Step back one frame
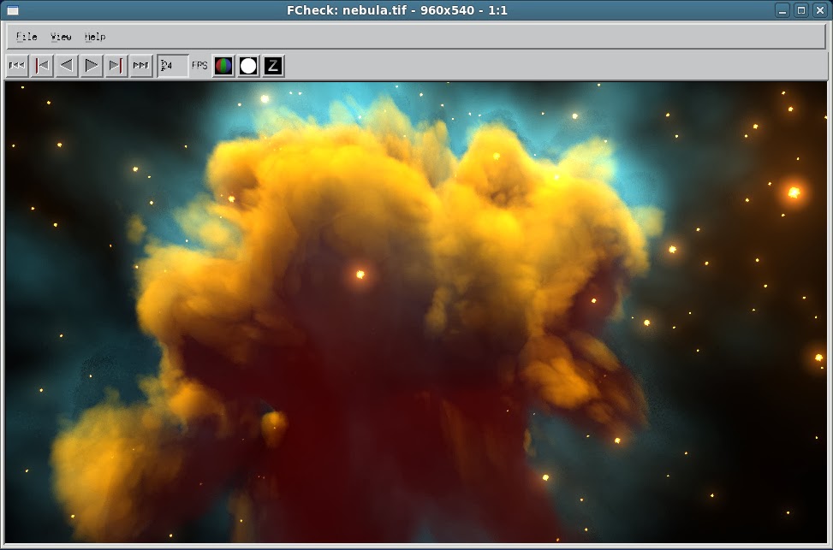 click(67, 66)
